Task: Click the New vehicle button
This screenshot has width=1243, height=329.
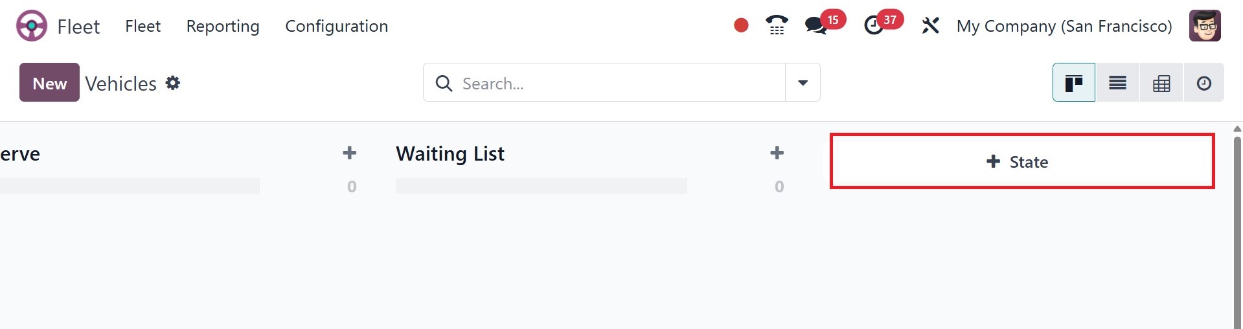Action: tap(49, 83)
